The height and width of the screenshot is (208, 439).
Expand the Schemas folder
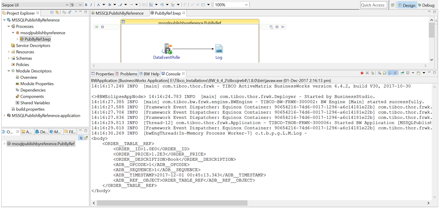coord(9,58)
